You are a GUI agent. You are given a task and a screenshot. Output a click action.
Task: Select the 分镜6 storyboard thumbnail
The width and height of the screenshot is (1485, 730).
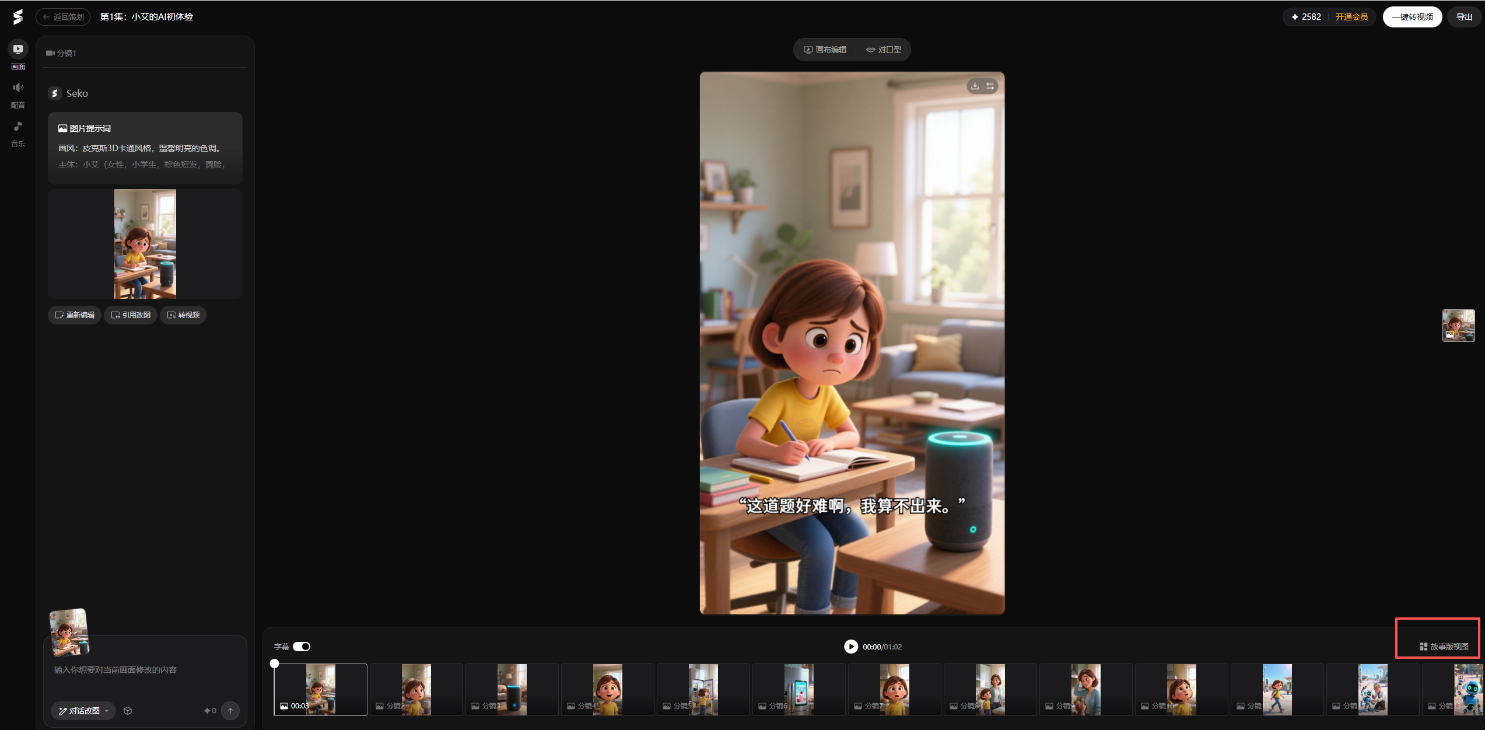pos(798,690)
